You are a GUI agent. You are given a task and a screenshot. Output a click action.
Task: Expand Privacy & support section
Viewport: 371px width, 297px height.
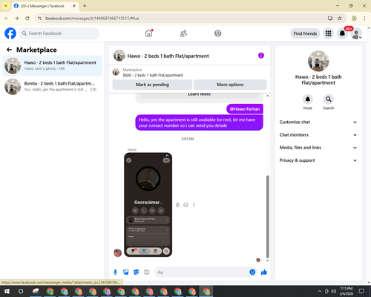[318, 160]
